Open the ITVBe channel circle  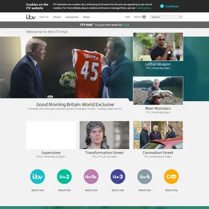coord(91,177)
